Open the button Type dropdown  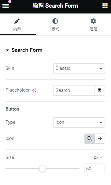[79, 123]
